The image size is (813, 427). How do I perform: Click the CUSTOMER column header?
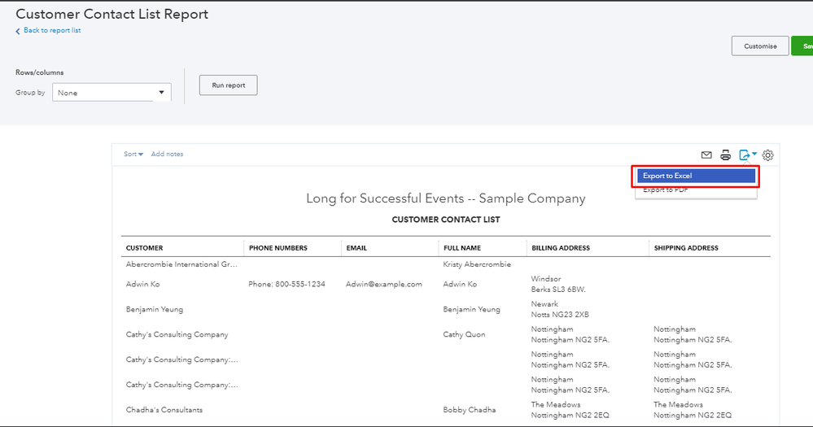click(x=144, y=248)
